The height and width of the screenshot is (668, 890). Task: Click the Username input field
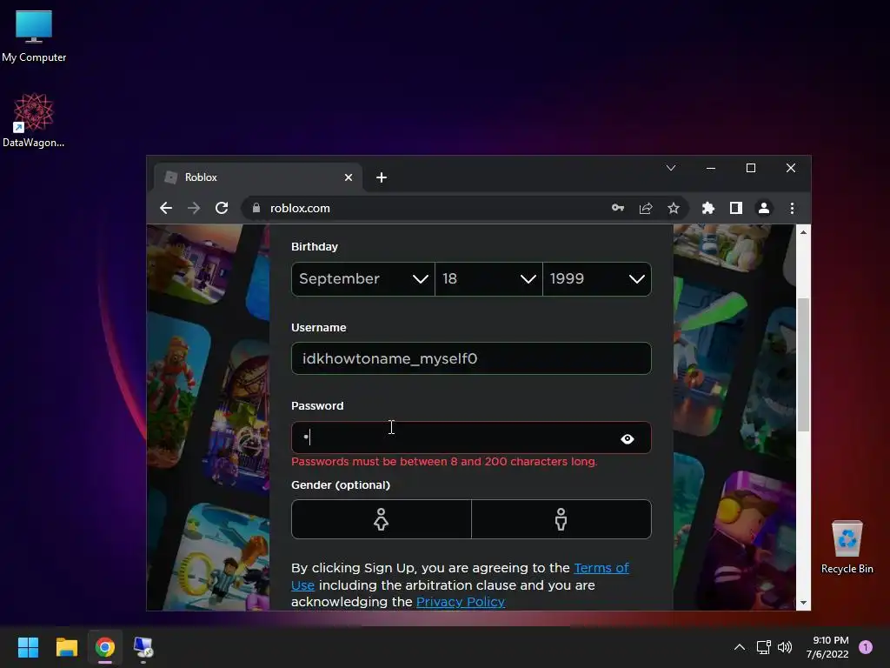pyautogui.click(x=471, y=358)
